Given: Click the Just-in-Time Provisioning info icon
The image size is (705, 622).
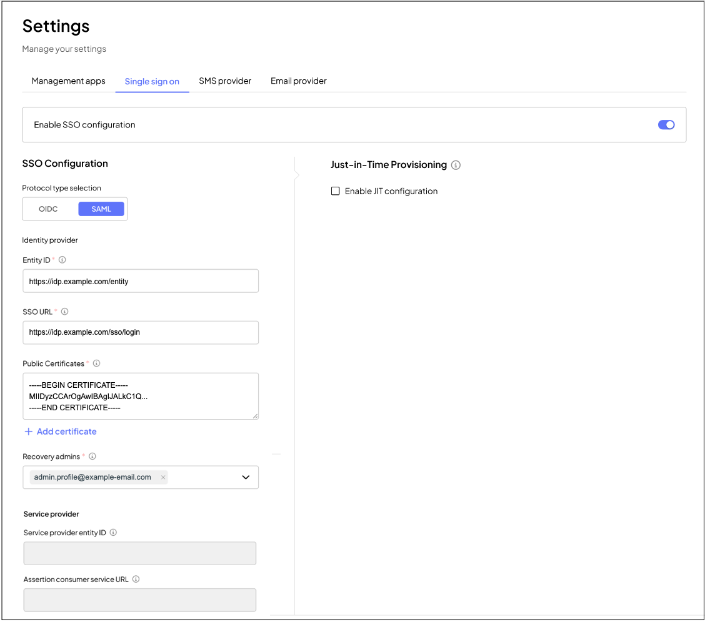Looking at the screenshot, I should [456, 165].
